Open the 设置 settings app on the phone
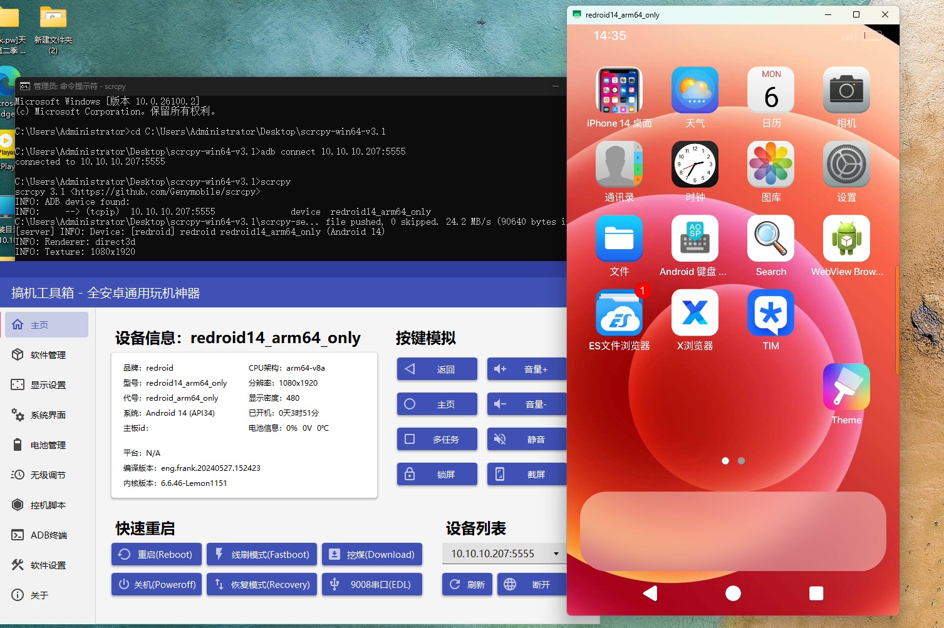 846,164
